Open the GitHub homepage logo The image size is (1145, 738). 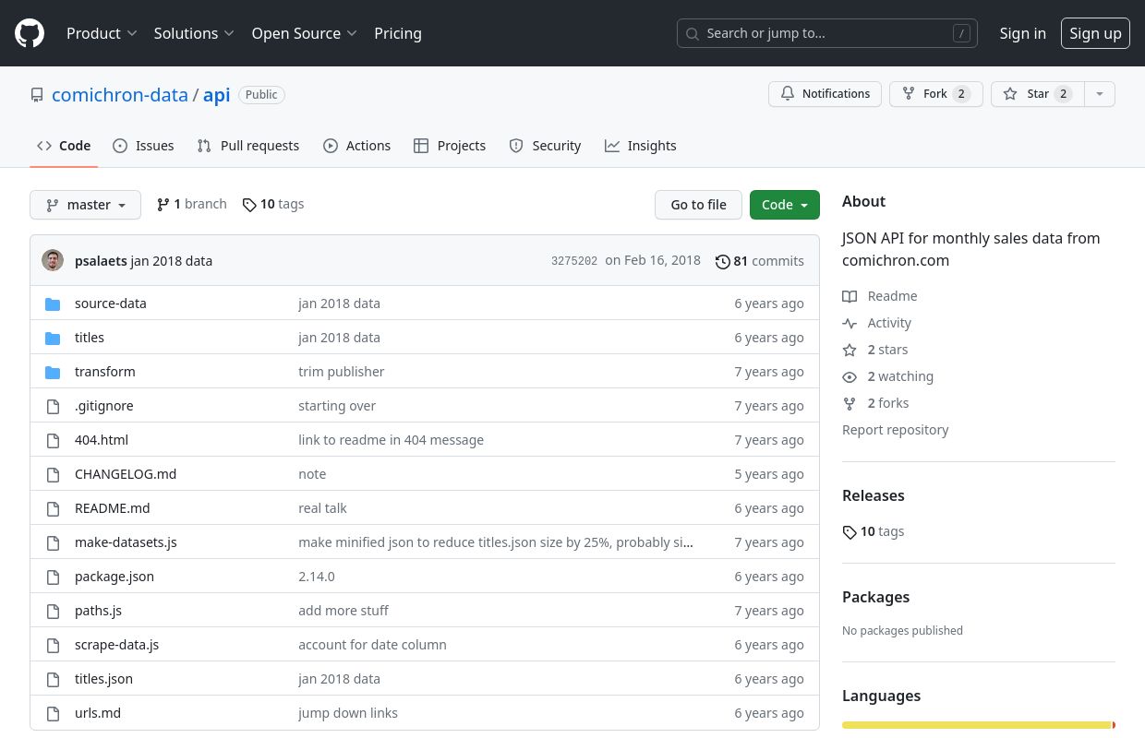(30, 33)
